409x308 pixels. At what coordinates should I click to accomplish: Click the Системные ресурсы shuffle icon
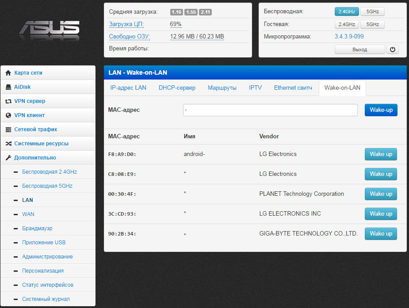8,144
